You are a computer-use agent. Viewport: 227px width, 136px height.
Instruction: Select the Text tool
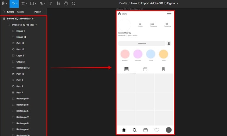tap(50, 3)
